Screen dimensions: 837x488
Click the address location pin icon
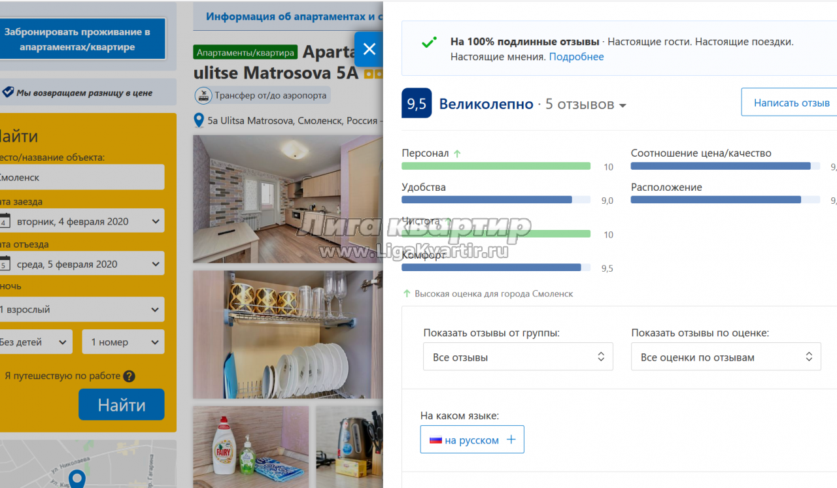point(199,121)
